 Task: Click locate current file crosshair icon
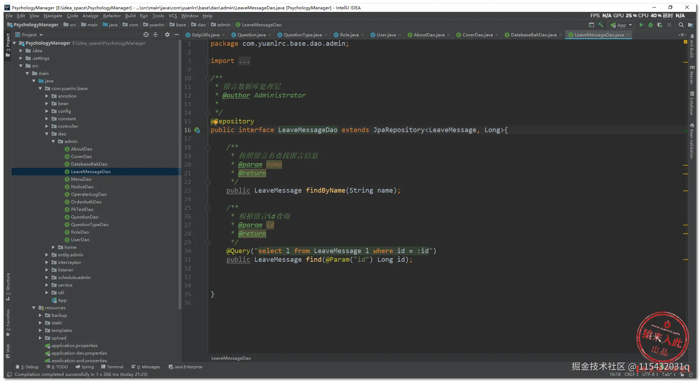coord(146,35)
